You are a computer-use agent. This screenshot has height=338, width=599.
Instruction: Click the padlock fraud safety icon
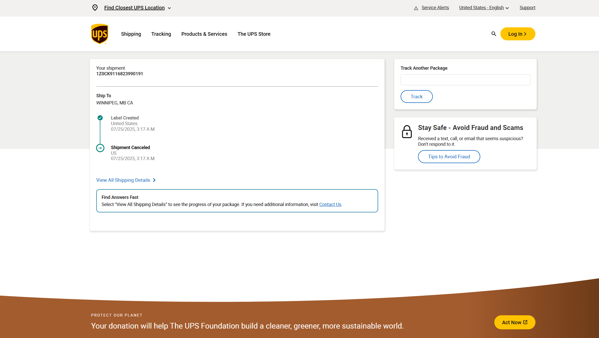click(x=407, y=132)
